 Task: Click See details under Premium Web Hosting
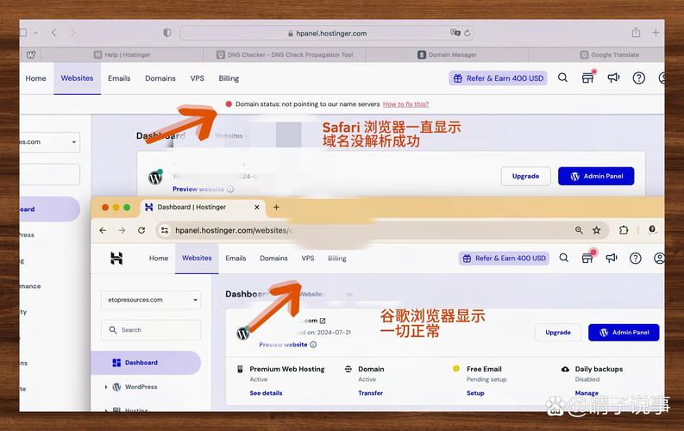pyautogui.click(x=266, y=393)
